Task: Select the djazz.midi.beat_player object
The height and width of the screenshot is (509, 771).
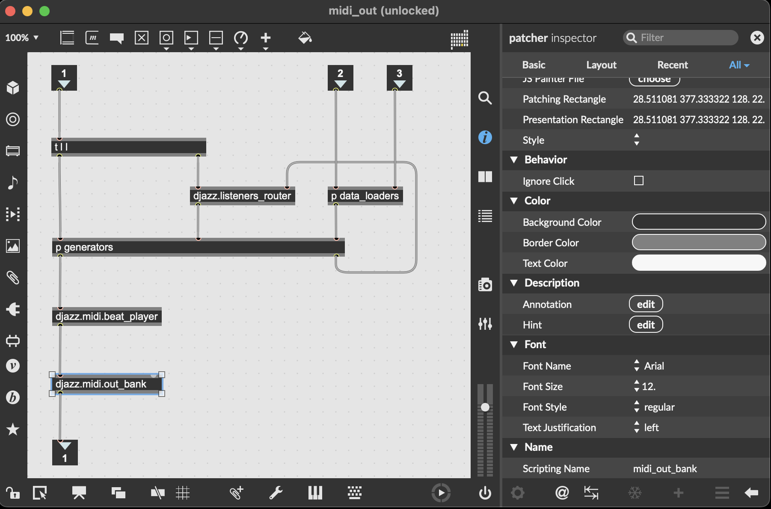Action: pos(107,317)
